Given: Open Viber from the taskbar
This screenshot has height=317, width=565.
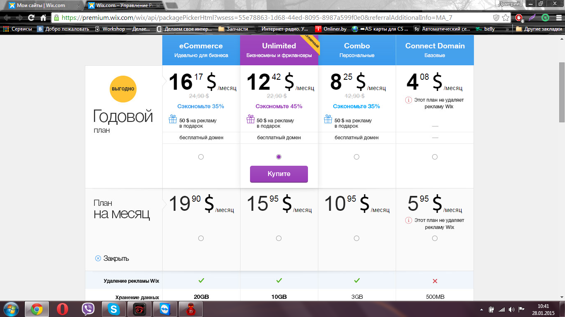Looking at the screenshot, I should click(88, 309).
